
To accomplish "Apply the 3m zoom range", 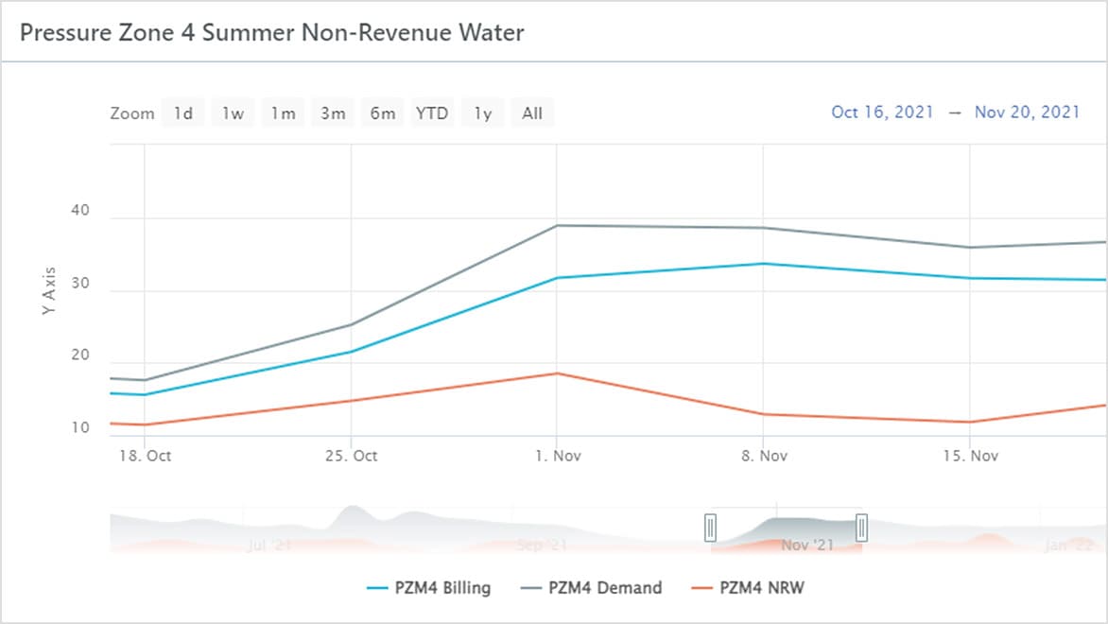I will 333,113.
